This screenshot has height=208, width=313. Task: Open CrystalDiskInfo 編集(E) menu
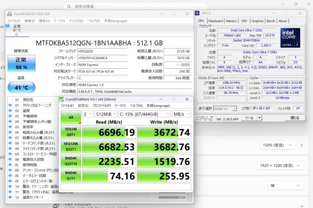click(x=30, y=21)
